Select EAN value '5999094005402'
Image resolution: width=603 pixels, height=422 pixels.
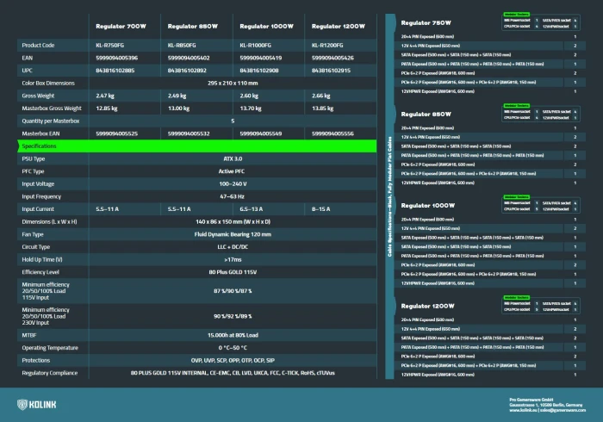189,58
